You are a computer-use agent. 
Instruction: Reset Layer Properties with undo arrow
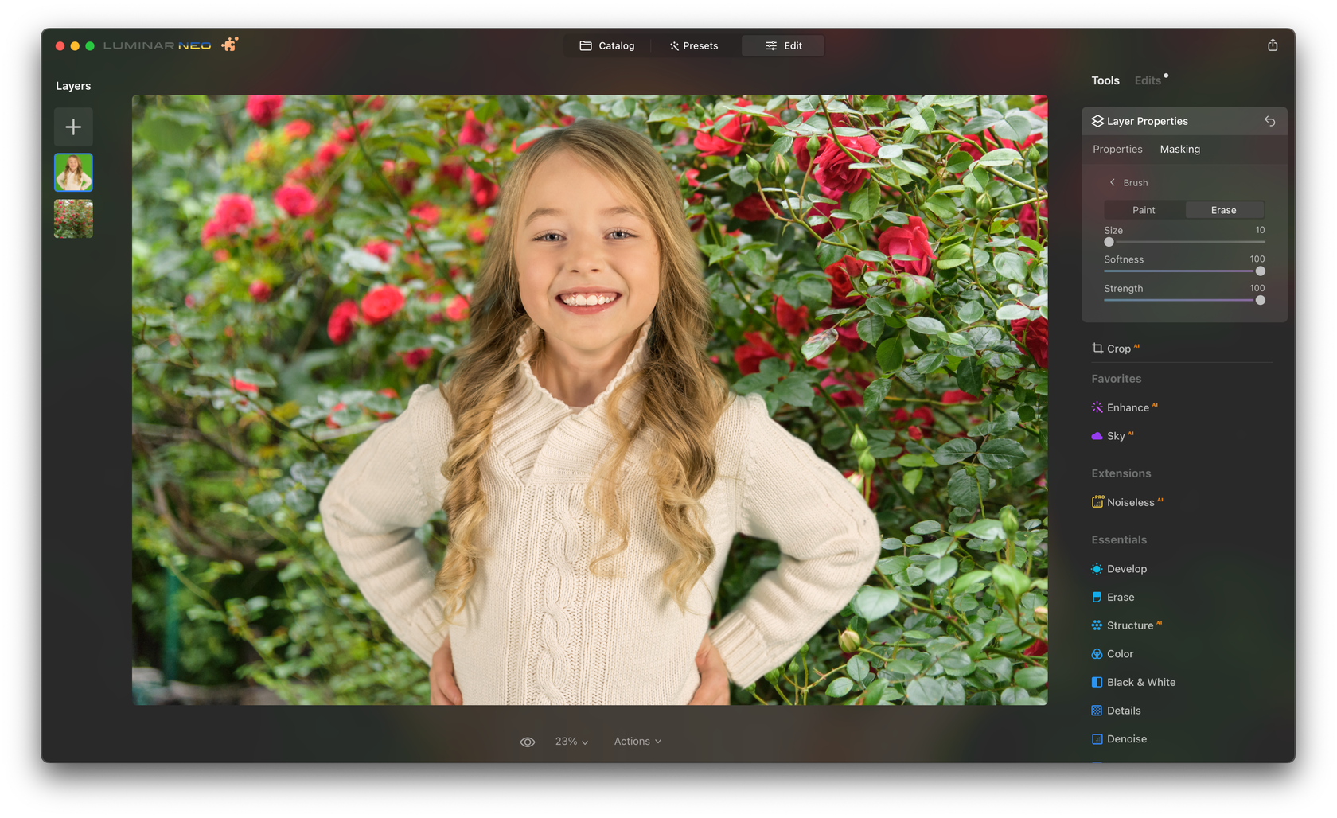pyautogui.click(x=1270, y=121)
